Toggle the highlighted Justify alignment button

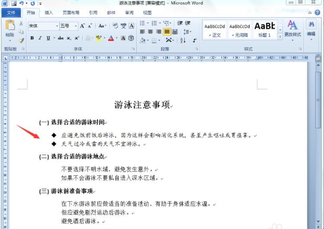pyautogui.click(x=167, y=32)
